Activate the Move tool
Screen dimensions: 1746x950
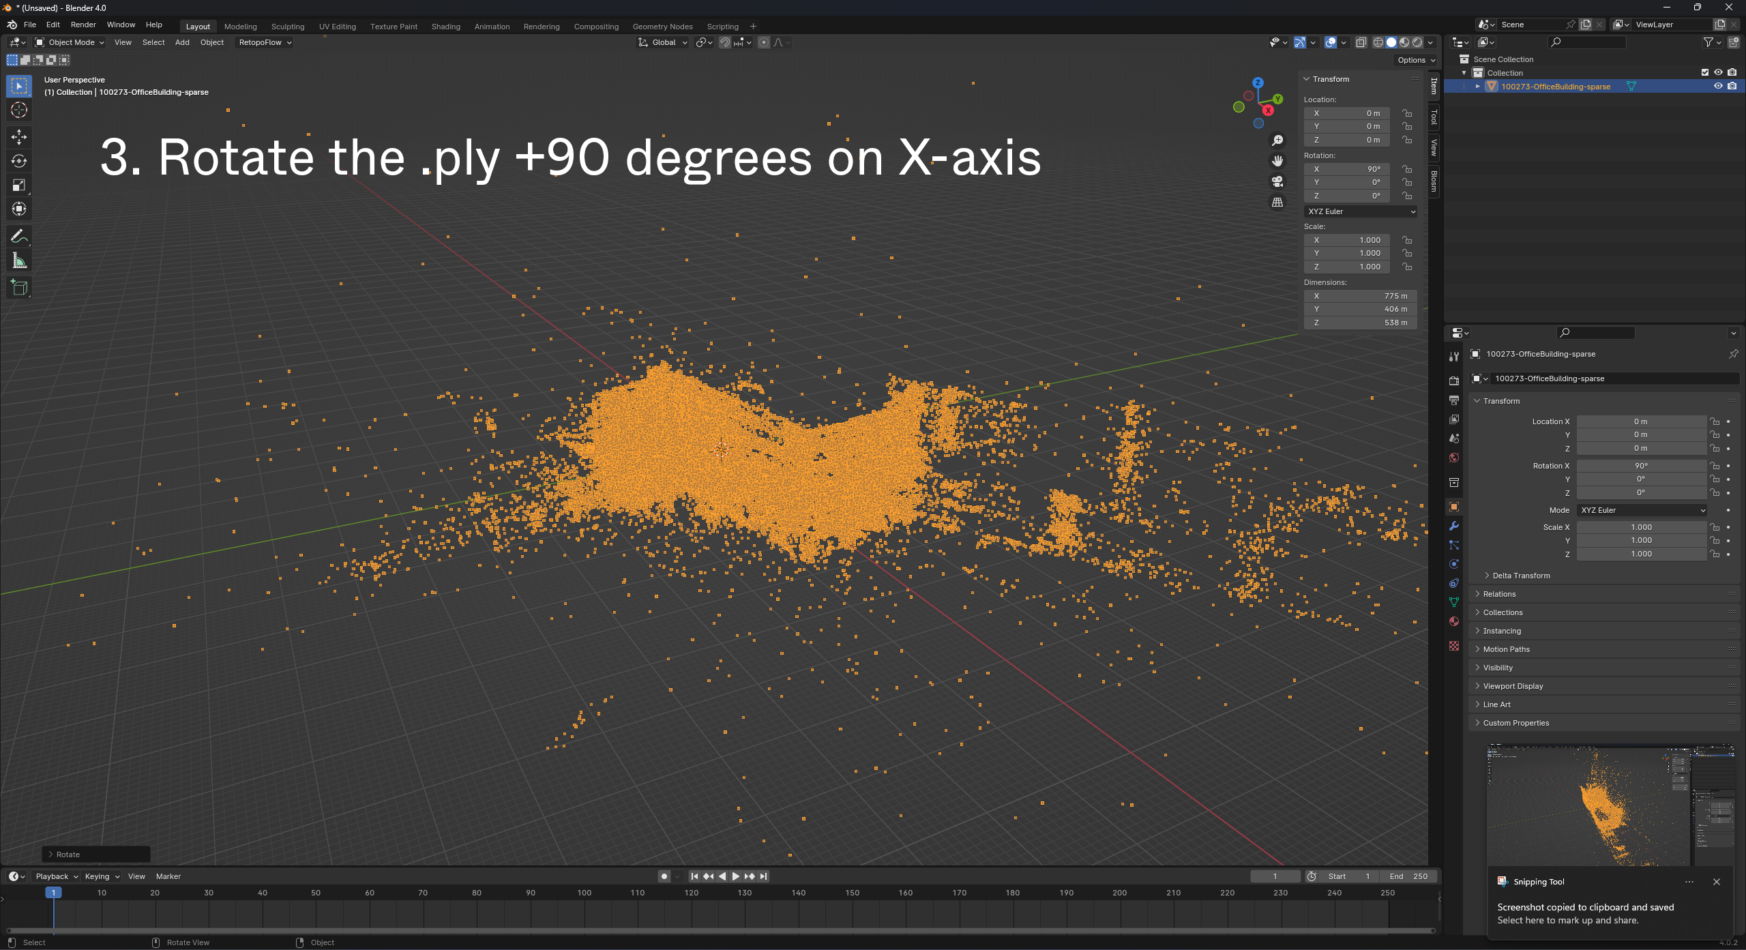19,137
